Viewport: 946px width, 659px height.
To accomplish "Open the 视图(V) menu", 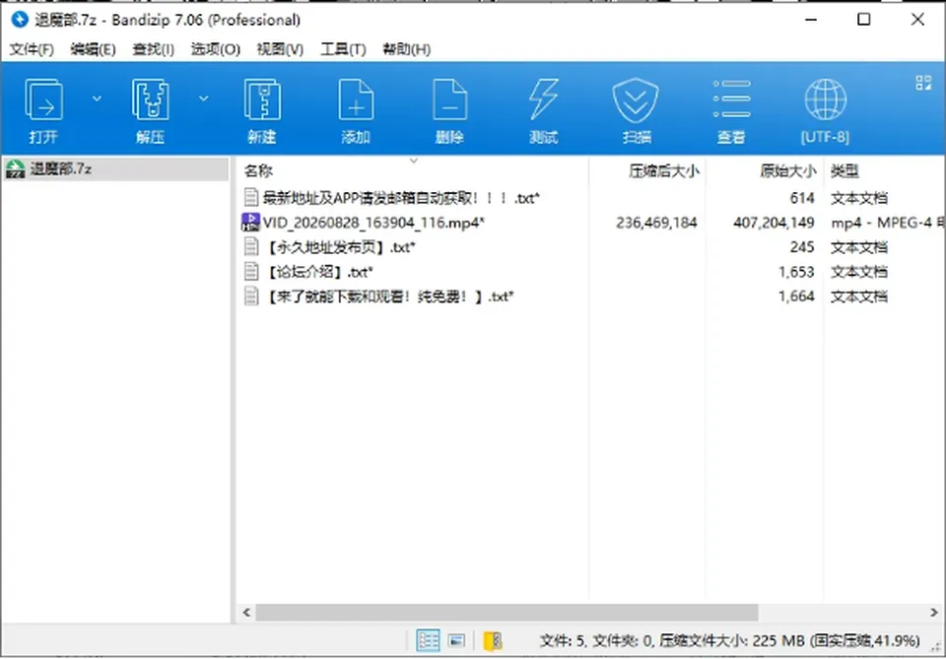I will tap(280, 49).
